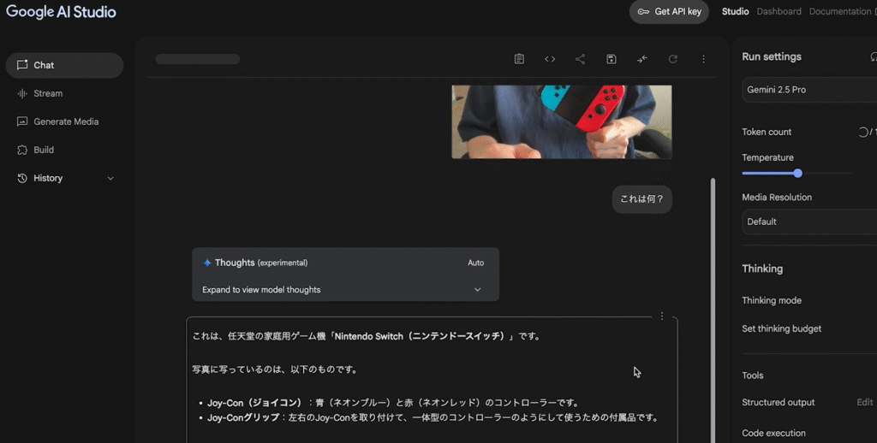This screenshot has height=443, width=877.
Task: Click the Media Resolution label
Action: click(776, 198)
